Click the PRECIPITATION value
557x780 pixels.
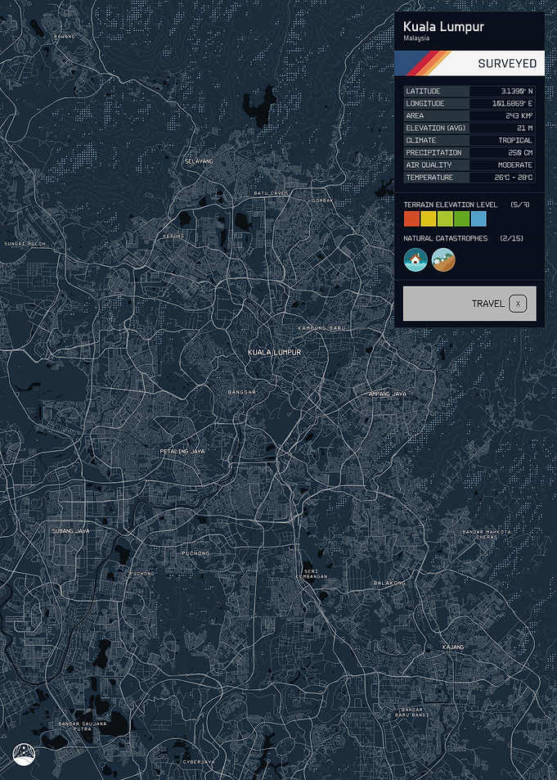pos(520,153)
